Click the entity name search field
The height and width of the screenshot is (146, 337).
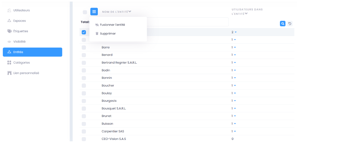[188, 22]
